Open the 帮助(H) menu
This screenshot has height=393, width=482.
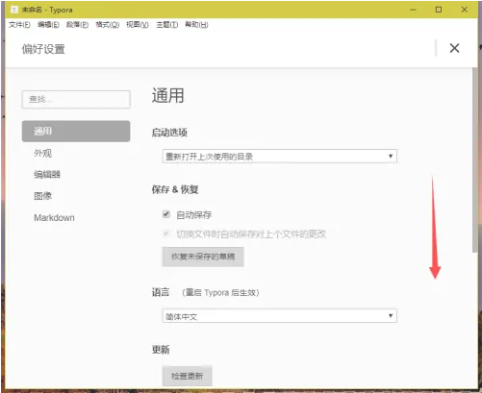(x=196, y=25)
